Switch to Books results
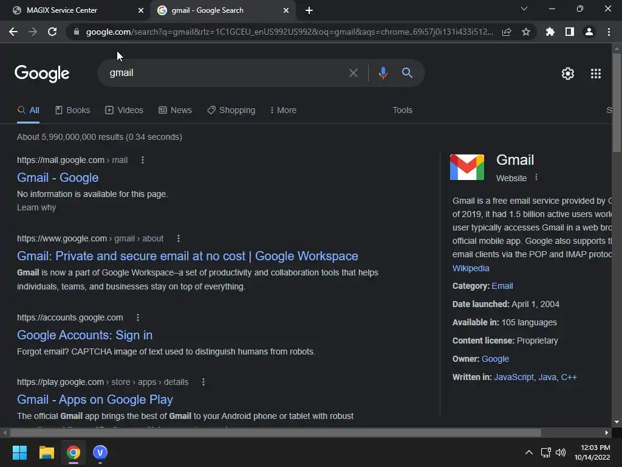622x467 pixels. tap(73, 111)
